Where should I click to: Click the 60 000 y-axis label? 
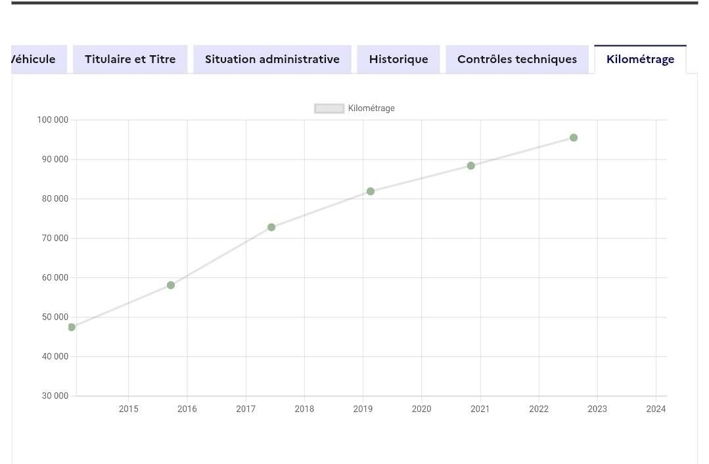click(x=55, y=277)
